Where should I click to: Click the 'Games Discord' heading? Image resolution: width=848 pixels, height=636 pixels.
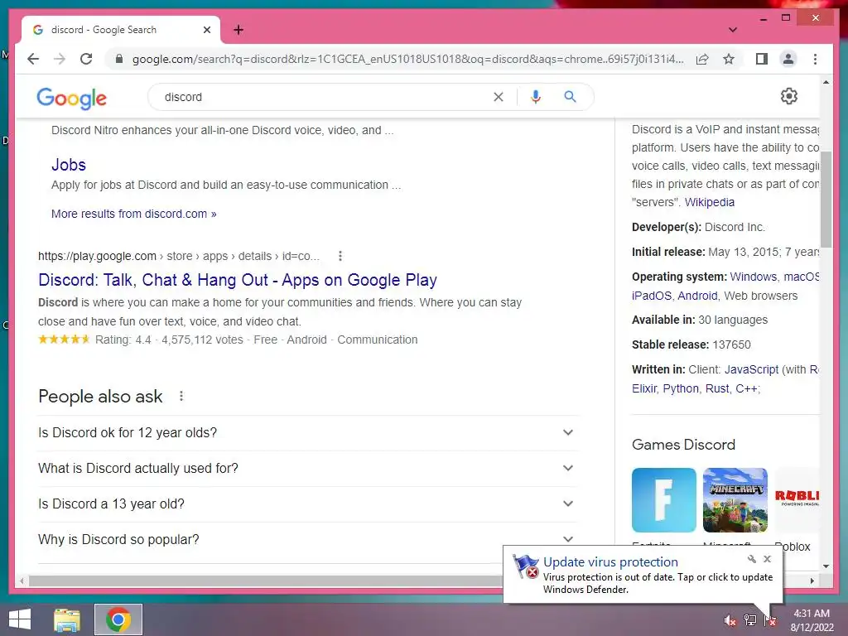[x=683, y=445]
